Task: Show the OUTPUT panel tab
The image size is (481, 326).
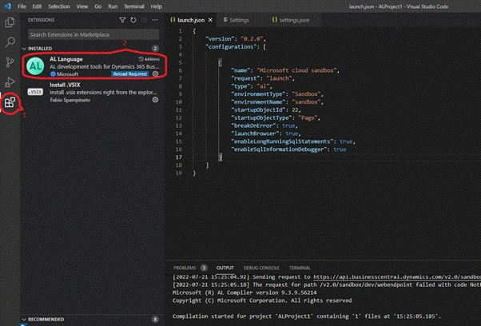Action: tap(225, 268)
